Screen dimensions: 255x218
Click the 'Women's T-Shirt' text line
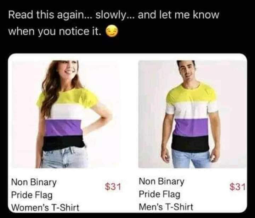point(45,208)
